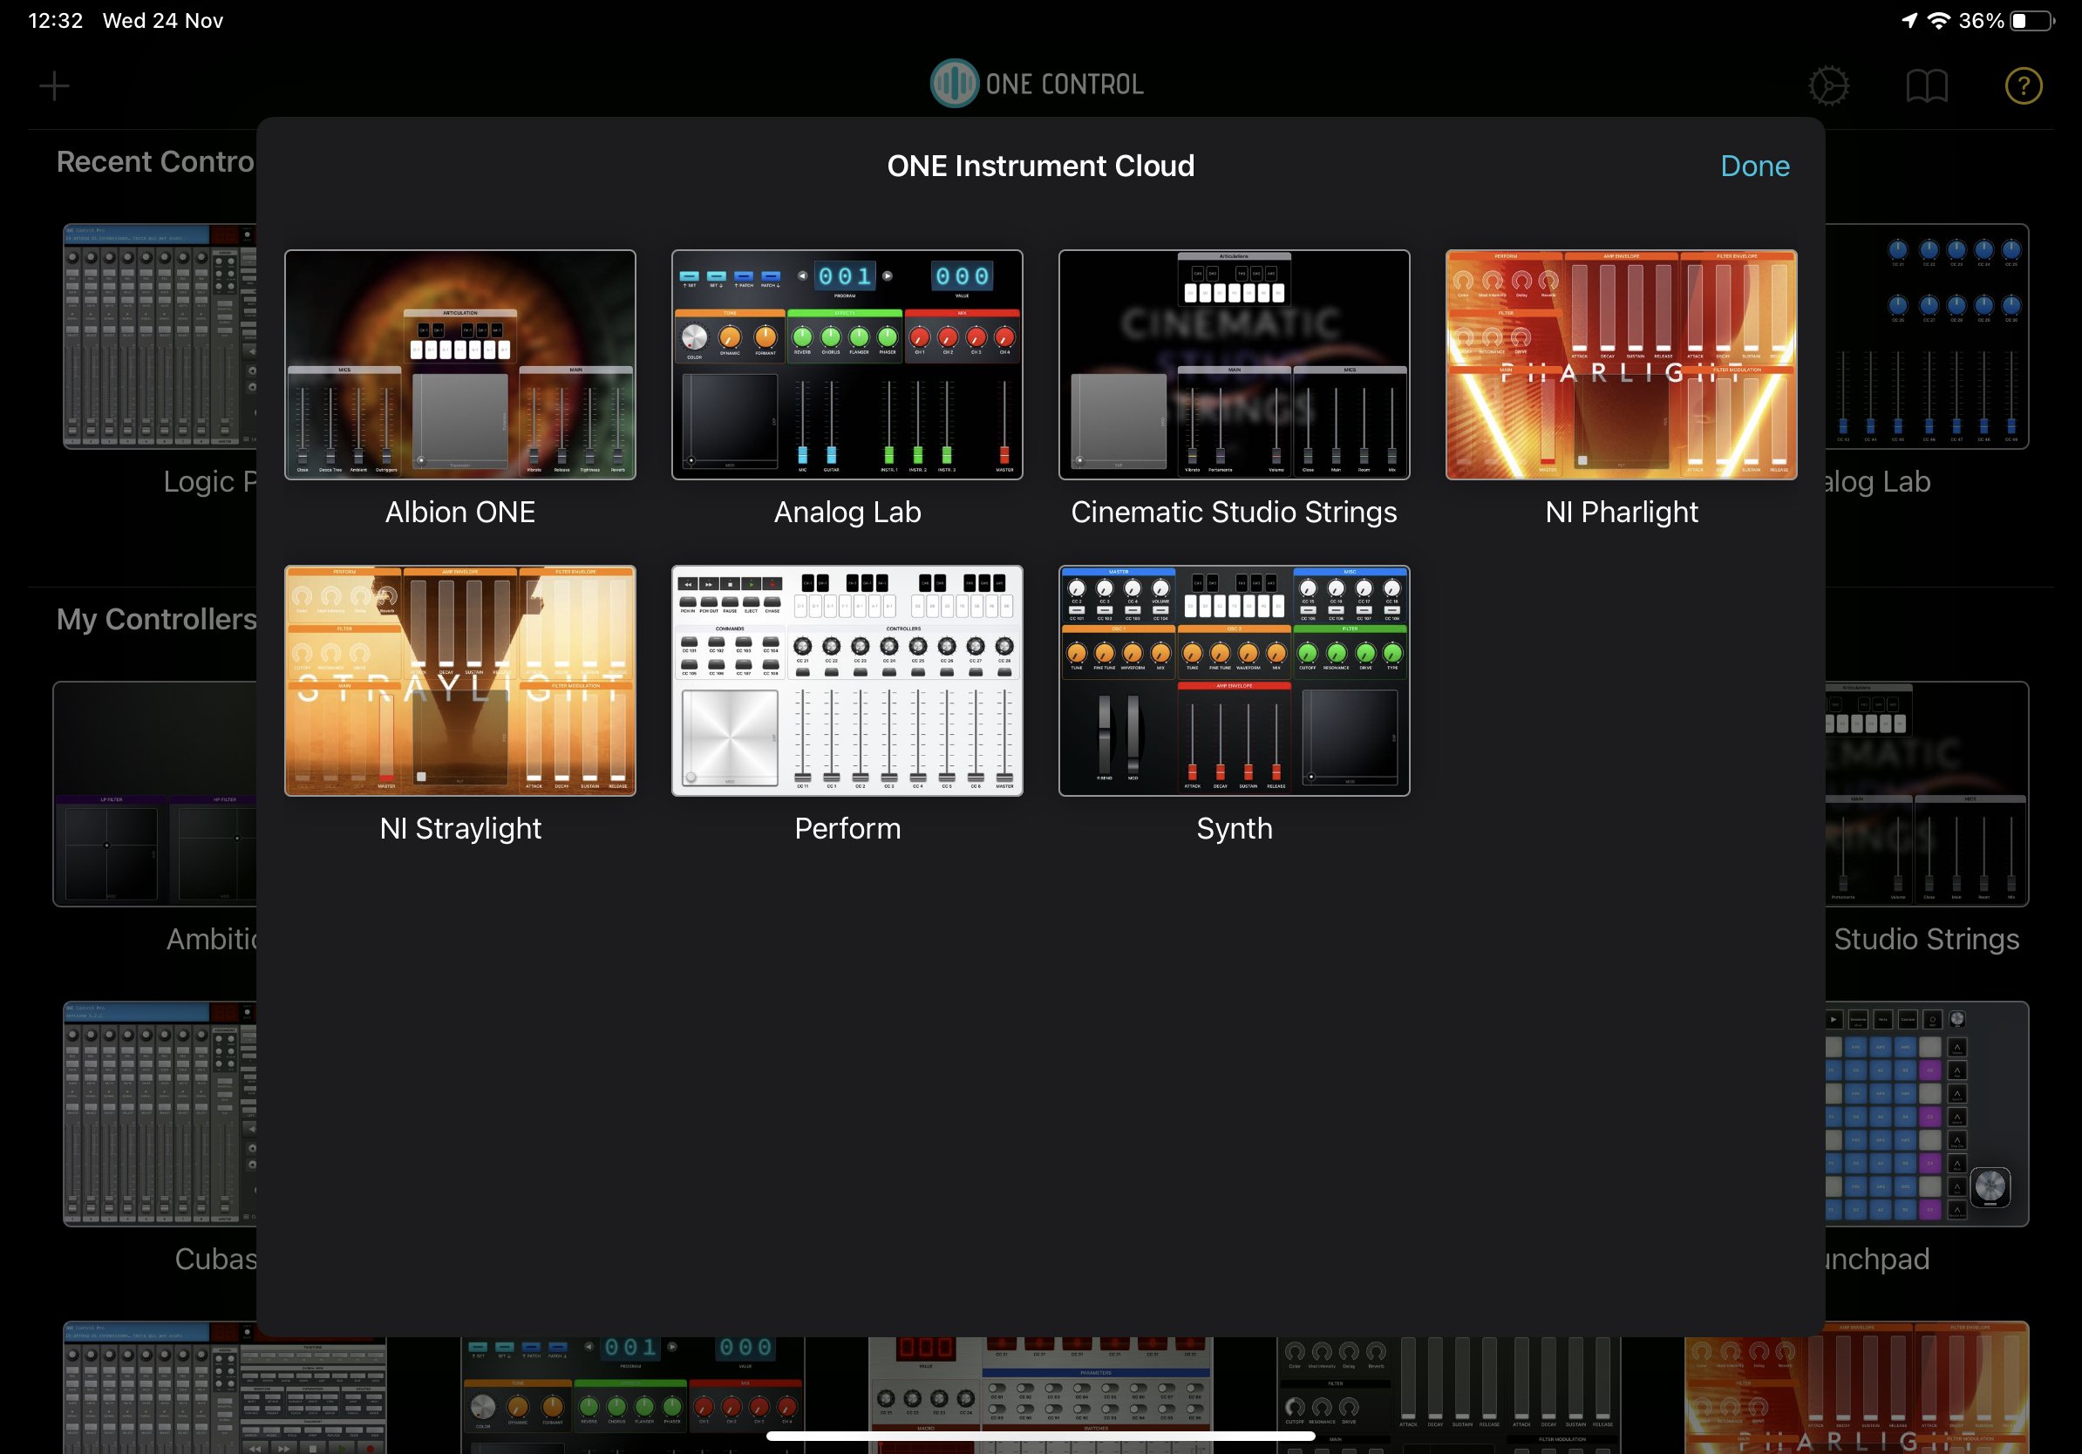
Task: Open the Albion ONE template thumbnail
Action: pos(459,364)
